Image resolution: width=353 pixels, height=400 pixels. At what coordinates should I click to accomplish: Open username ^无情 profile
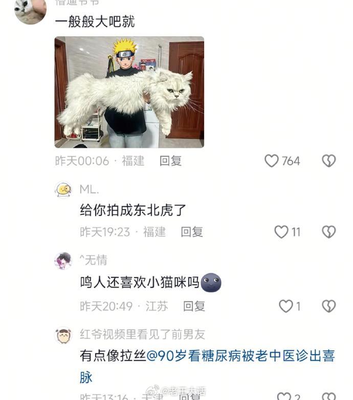(x=93, y=260)
